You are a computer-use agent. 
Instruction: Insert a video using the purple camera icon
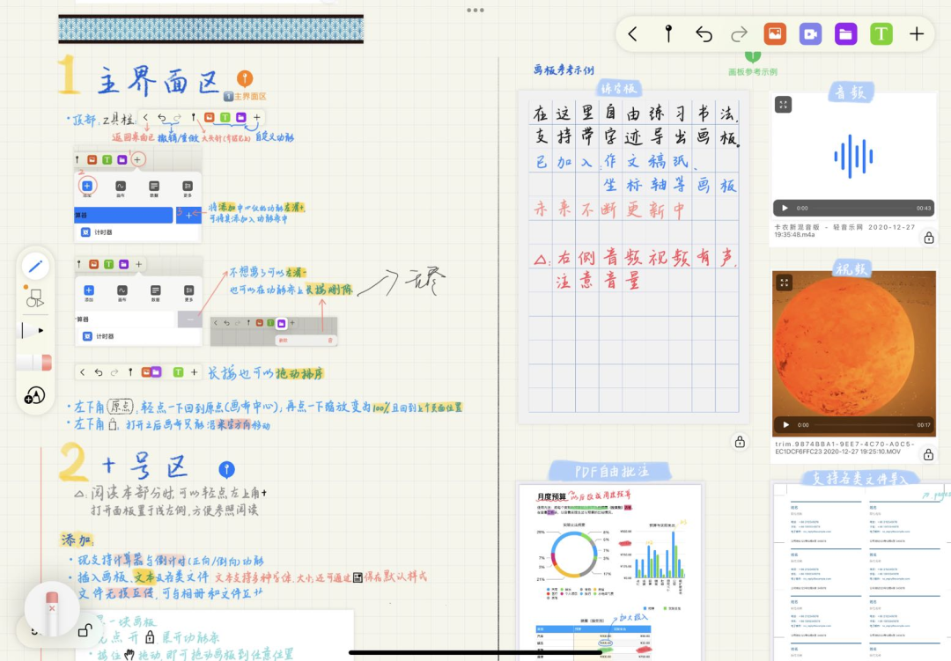tap(810, 33)
